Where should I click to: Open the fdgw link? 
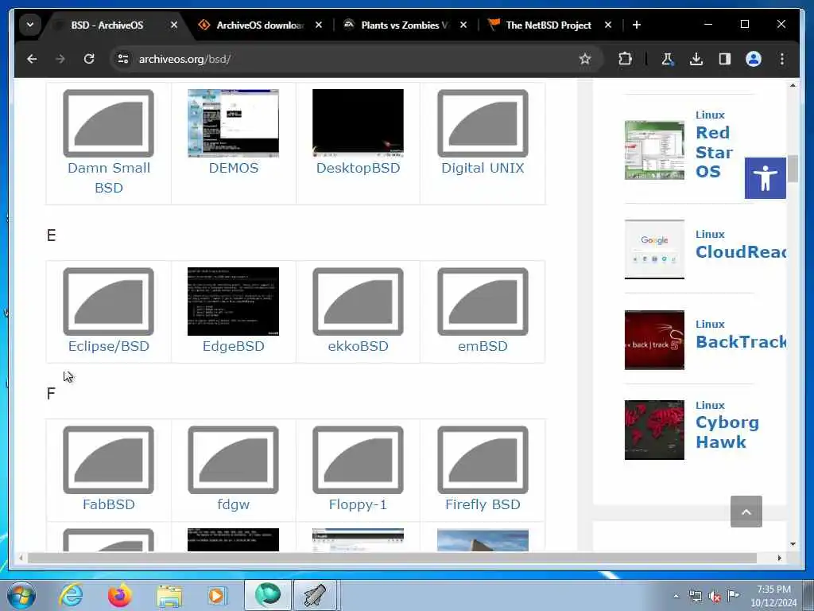tap(234, 504)
